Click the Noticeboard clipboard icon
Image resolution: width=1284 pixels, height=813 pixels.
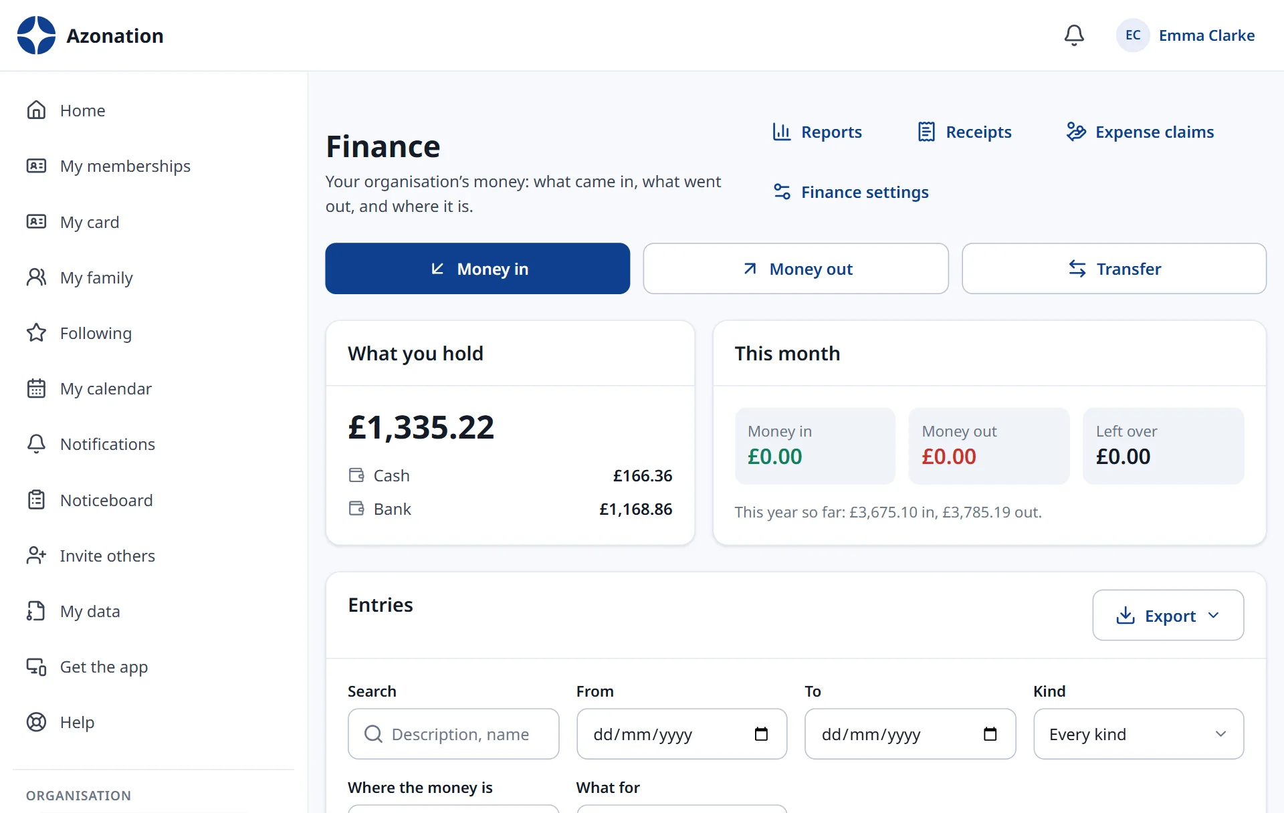[36, 499]
